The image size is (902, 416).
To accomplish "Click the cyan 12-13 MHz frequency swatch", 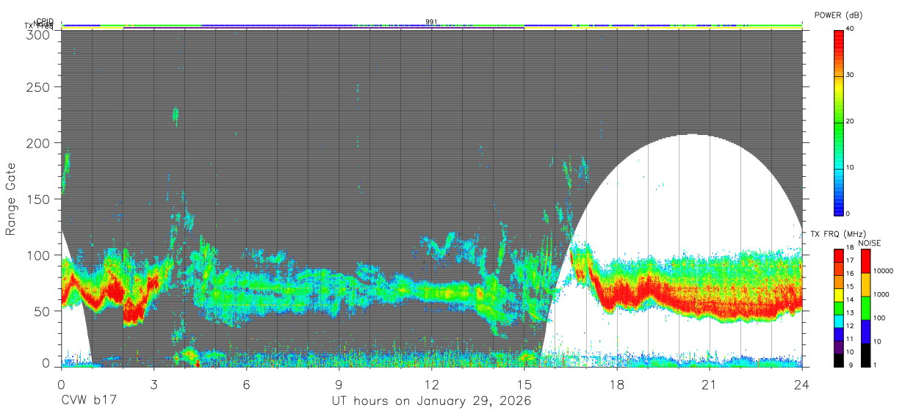I will [839, 321].
